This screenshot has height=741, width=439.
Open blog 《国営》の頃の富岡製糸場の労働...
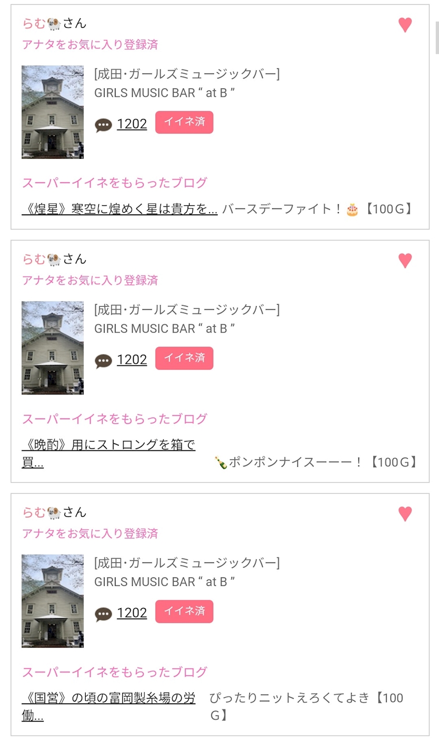click(109, 707)
